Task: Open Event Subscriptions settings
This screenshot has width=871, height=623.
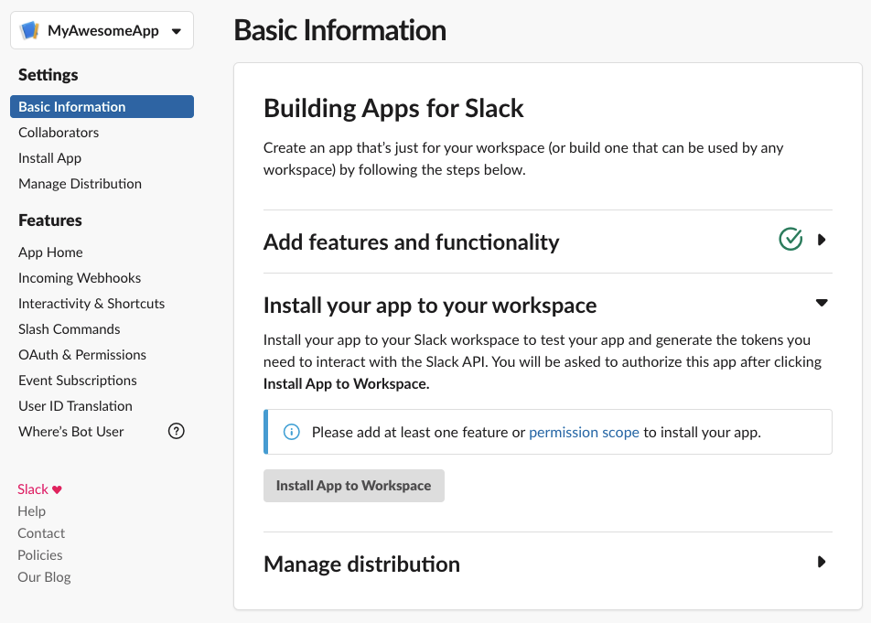Action: point(78,381)
